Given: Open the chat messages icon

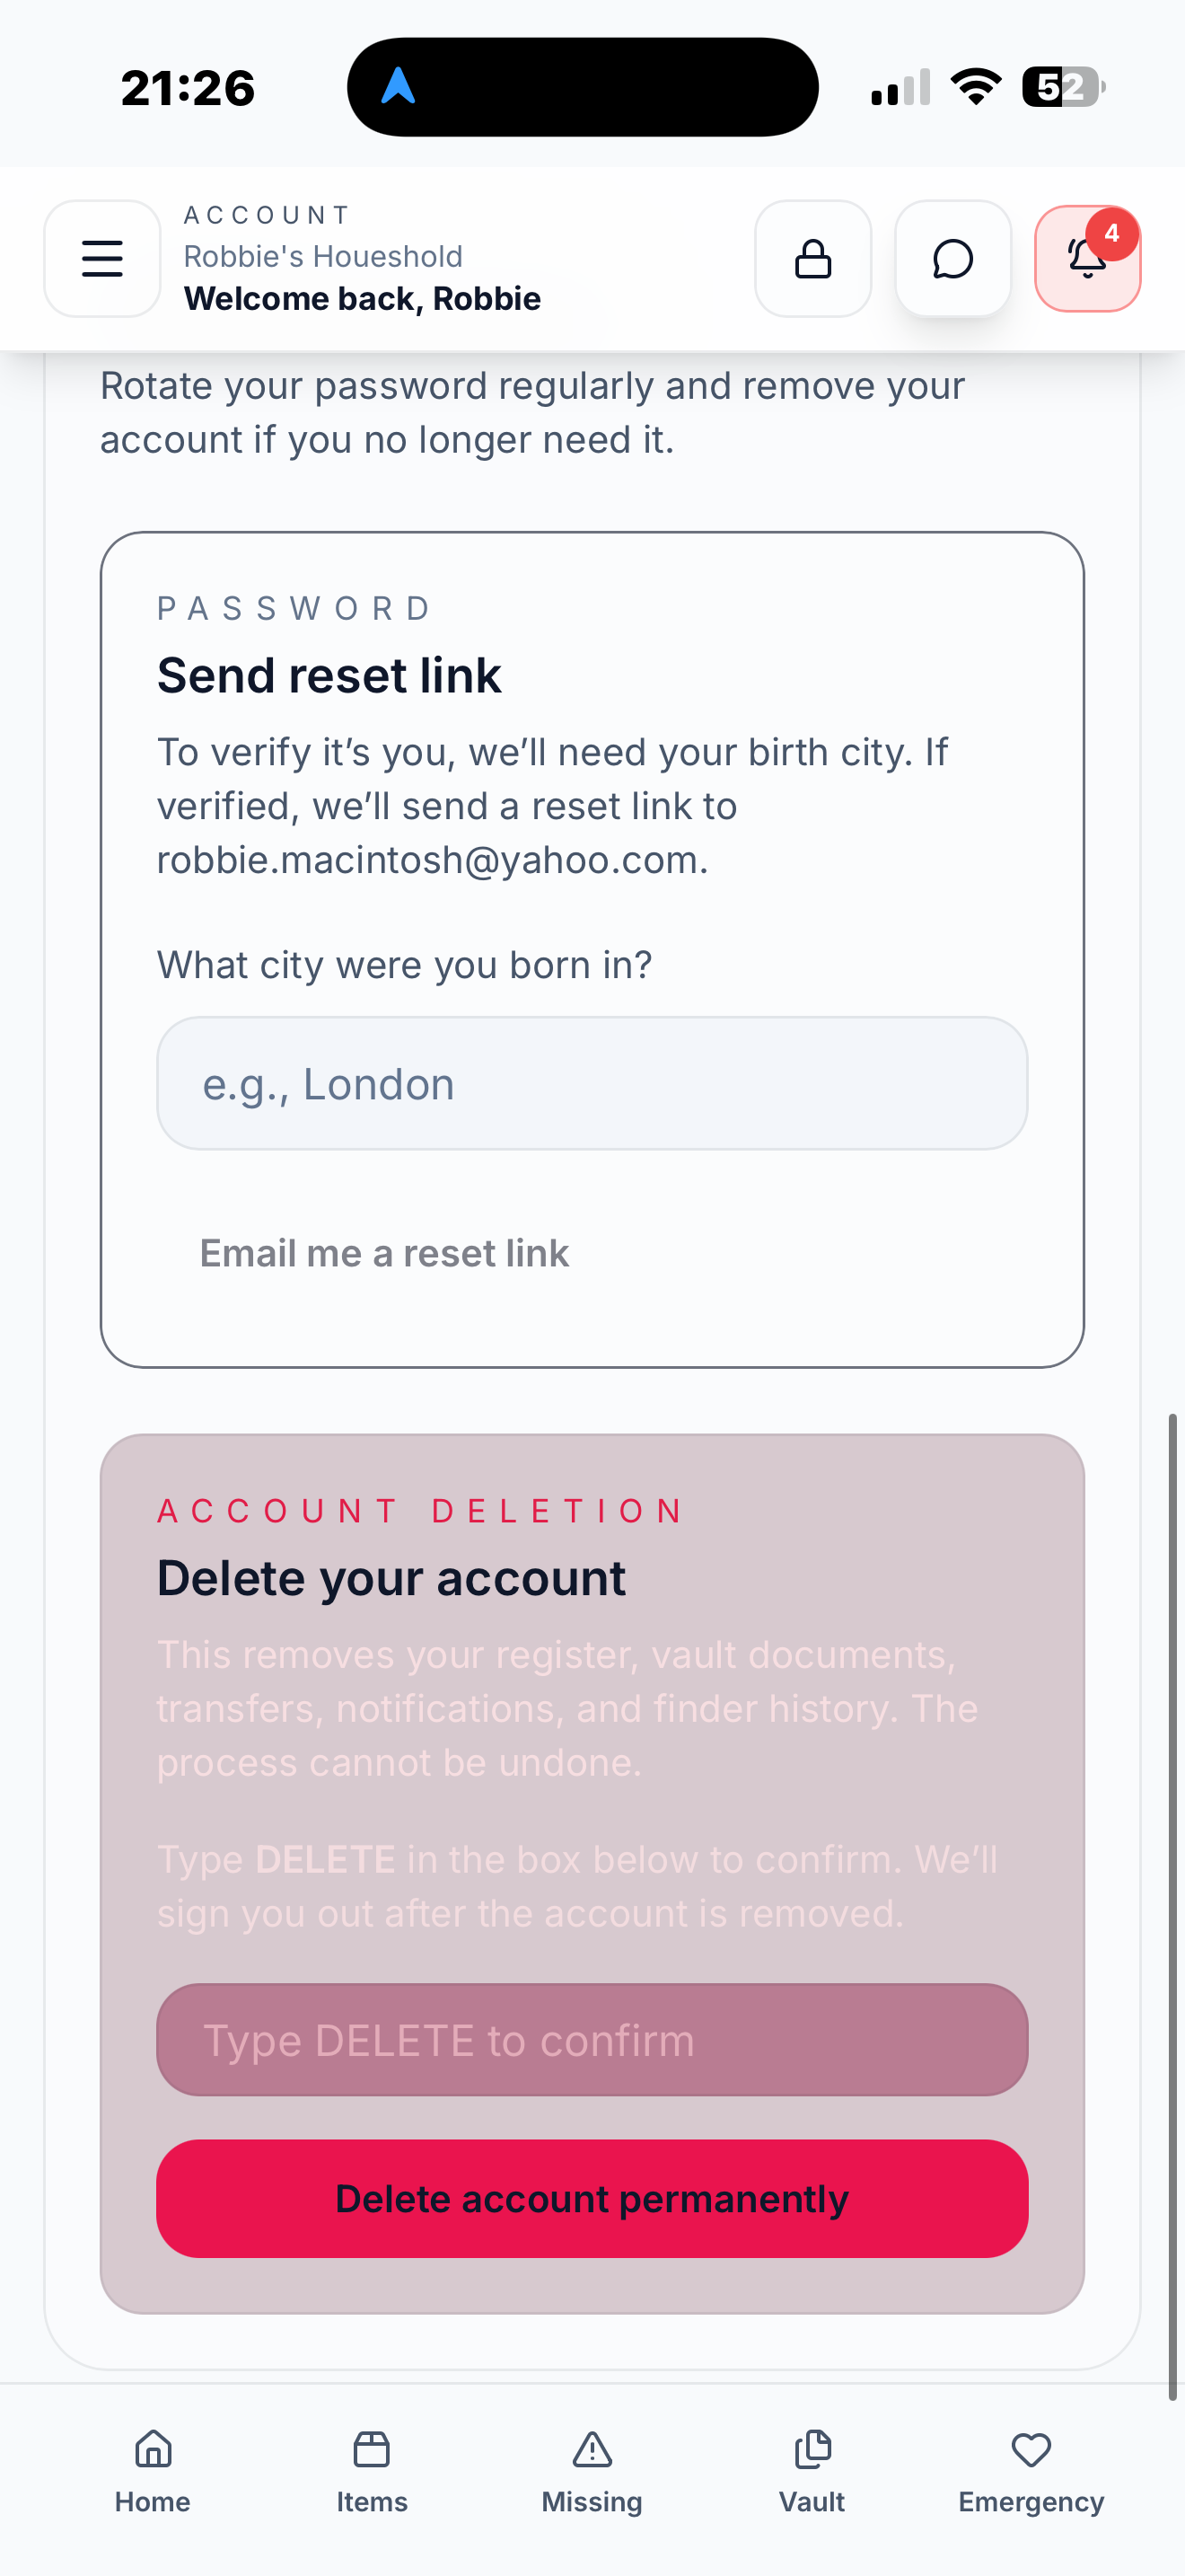Looking at the screenshot, I should pyautogui.click(x=953, y=259).
